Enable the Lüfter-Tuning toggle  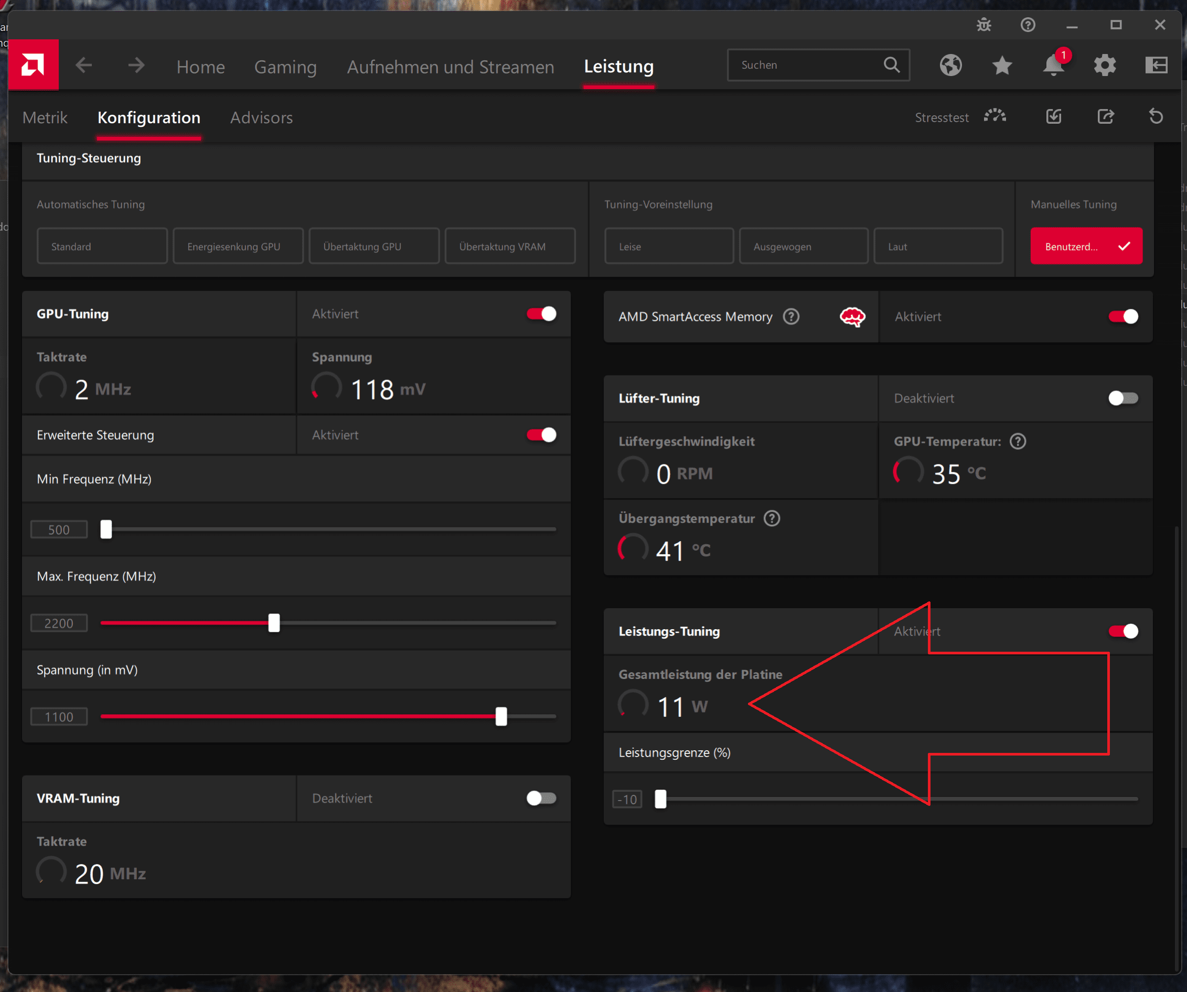pos(1123,398)
